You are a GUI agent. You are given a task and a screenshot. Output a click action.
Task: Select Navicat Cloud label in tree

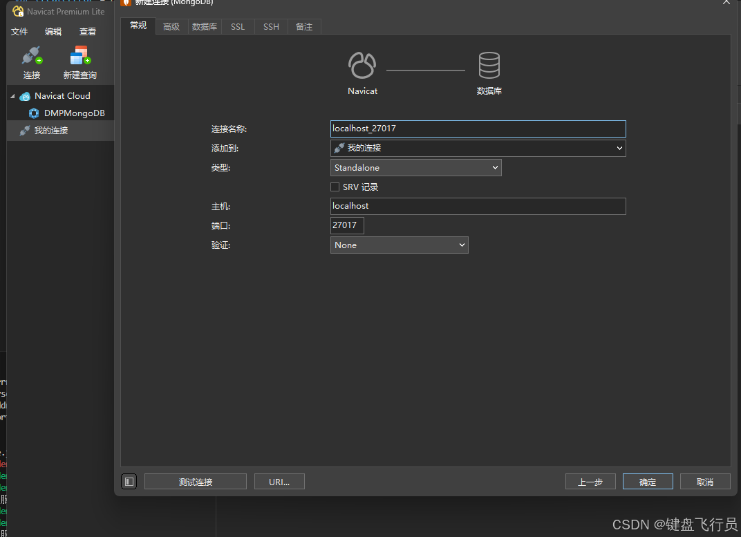tap(62, 96)
